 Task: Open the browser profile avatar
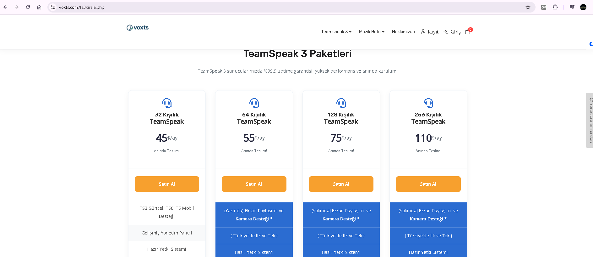583,7
